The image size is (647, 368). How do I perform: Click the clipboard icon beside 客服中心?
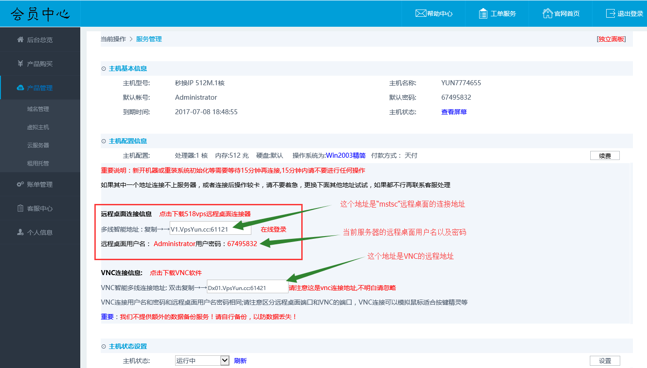pyautogui.click(x=20, y=208)
